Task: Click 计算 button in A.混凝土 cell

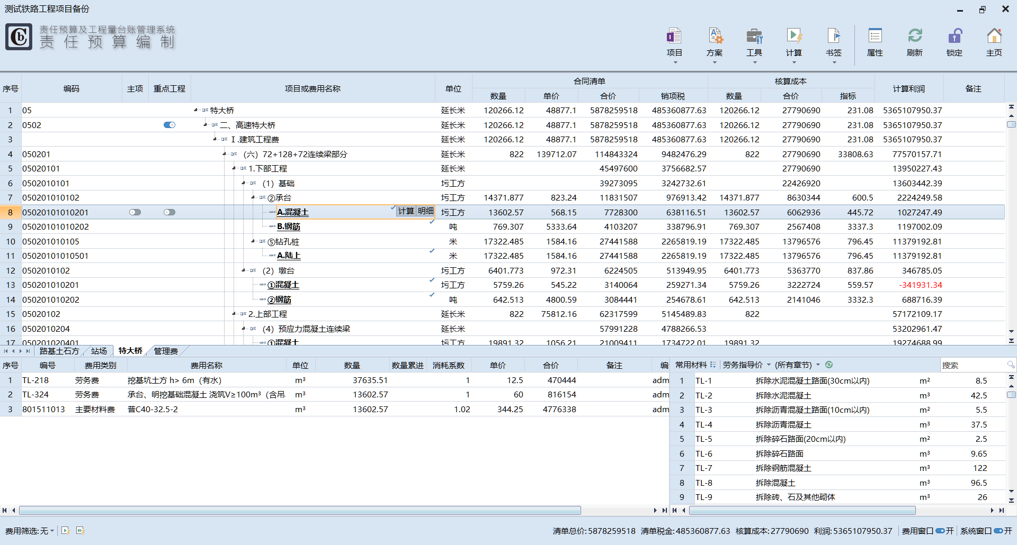Action: [406, 211]
